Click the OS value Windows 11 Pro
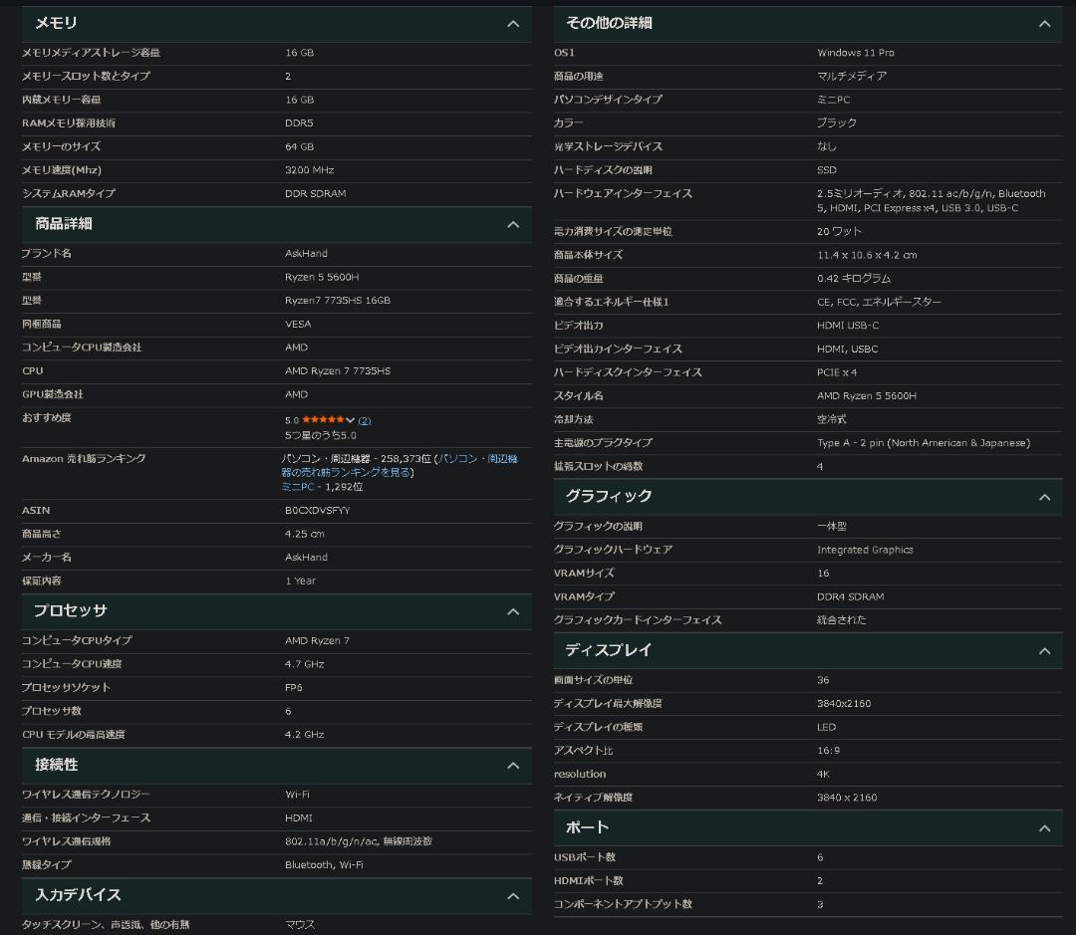 click(x=859, y=52)
